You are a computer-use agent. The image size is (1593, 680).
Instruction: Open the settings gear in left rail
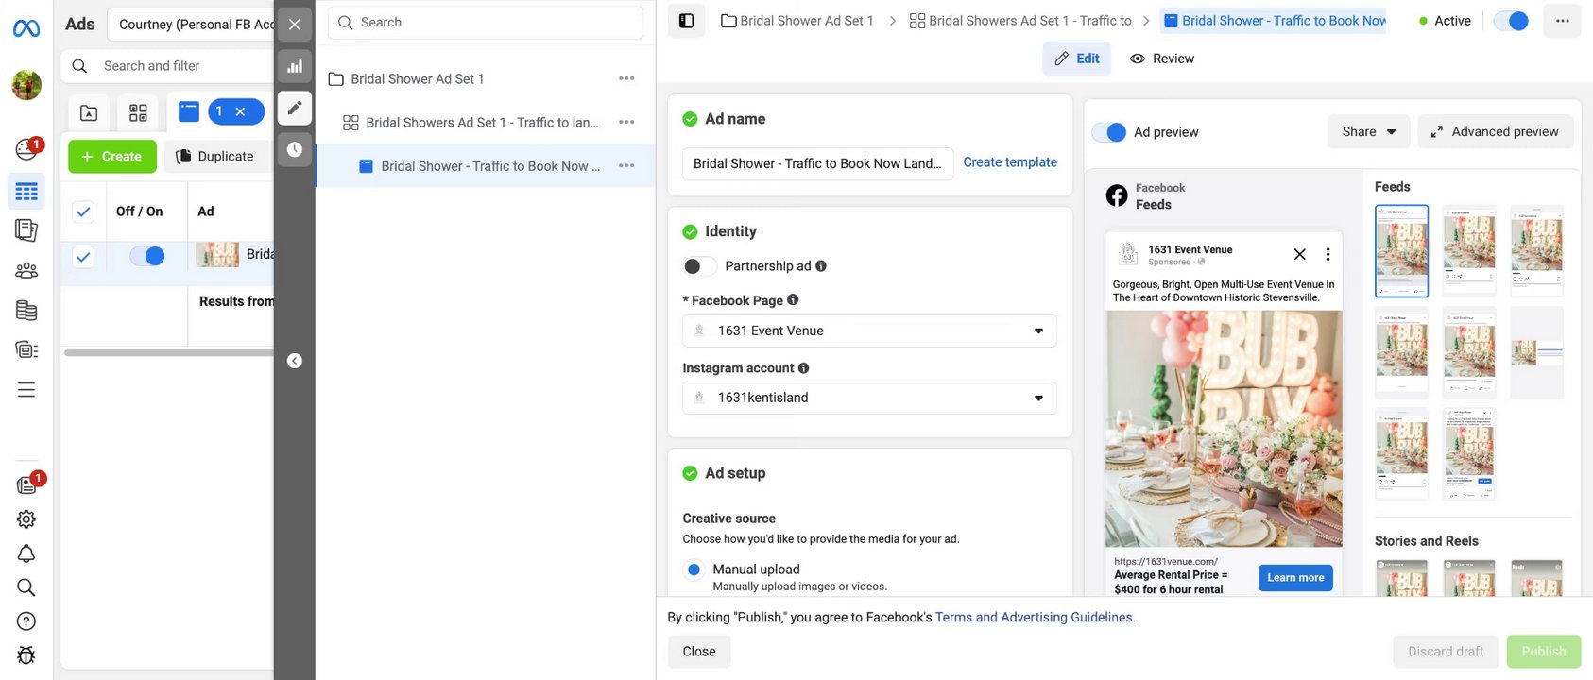tap(26, 519)
